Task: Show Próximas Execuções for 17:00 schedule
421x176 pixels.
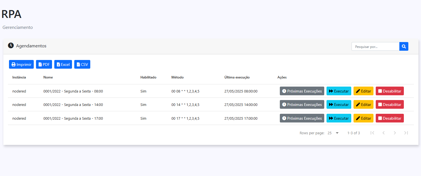Action: [x=302, y=118]
